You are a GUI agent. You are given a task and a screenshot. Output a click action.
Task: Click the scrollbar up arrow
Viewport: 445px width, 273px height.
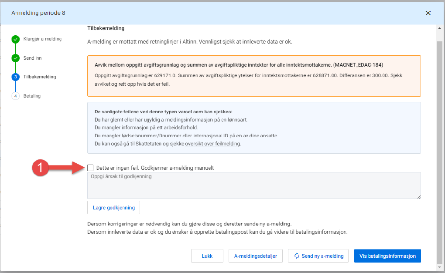pyautogui.click(x=440, y=28)
